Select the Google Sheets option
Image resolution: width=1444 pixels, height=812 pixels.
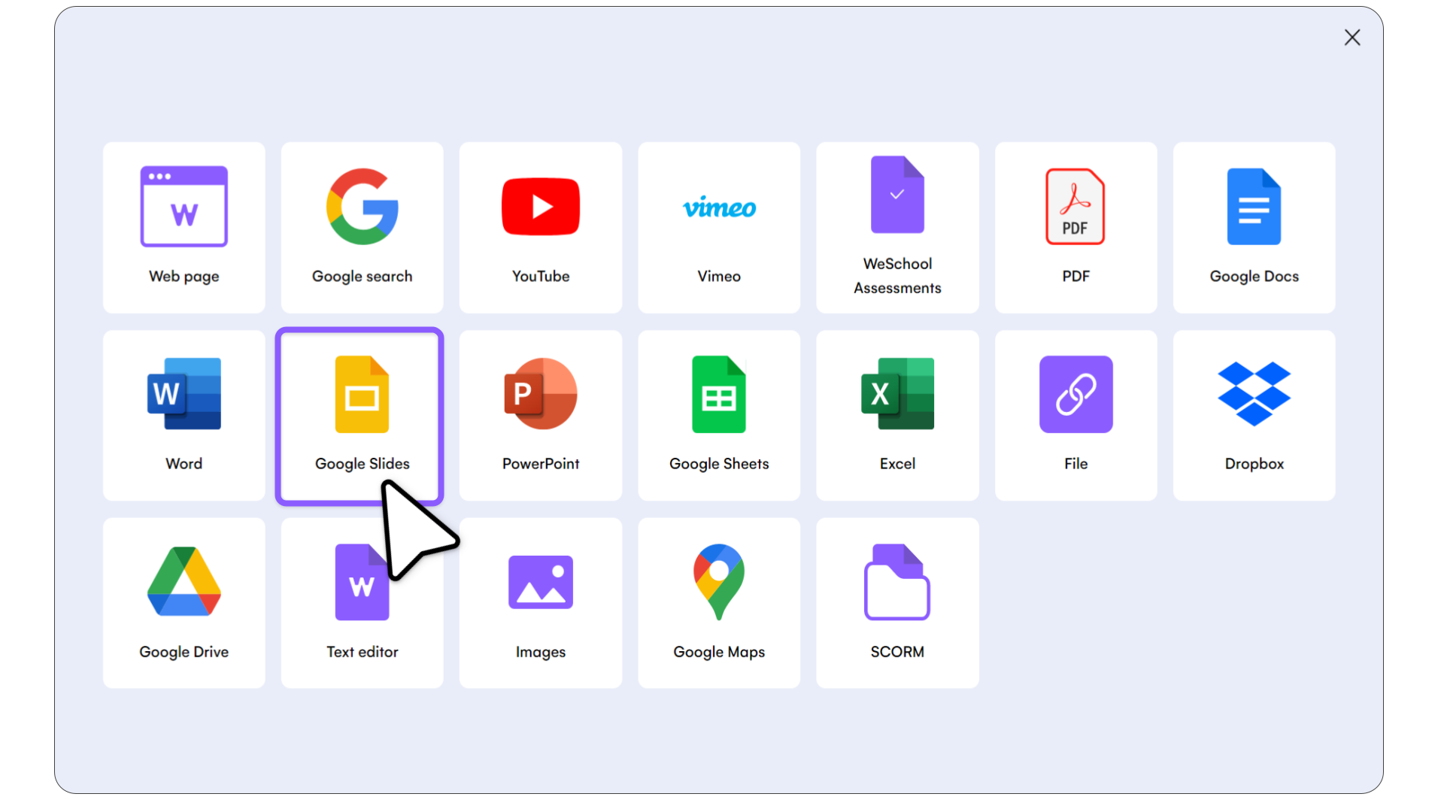(719, 416)
